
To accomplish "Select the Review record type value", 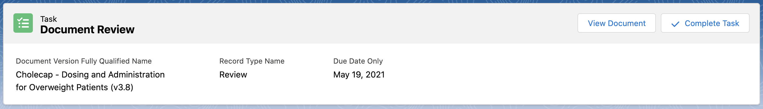I will tap(233, 74).
